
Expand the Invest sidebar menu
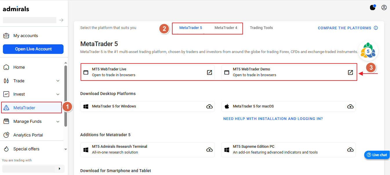[58, 94]
